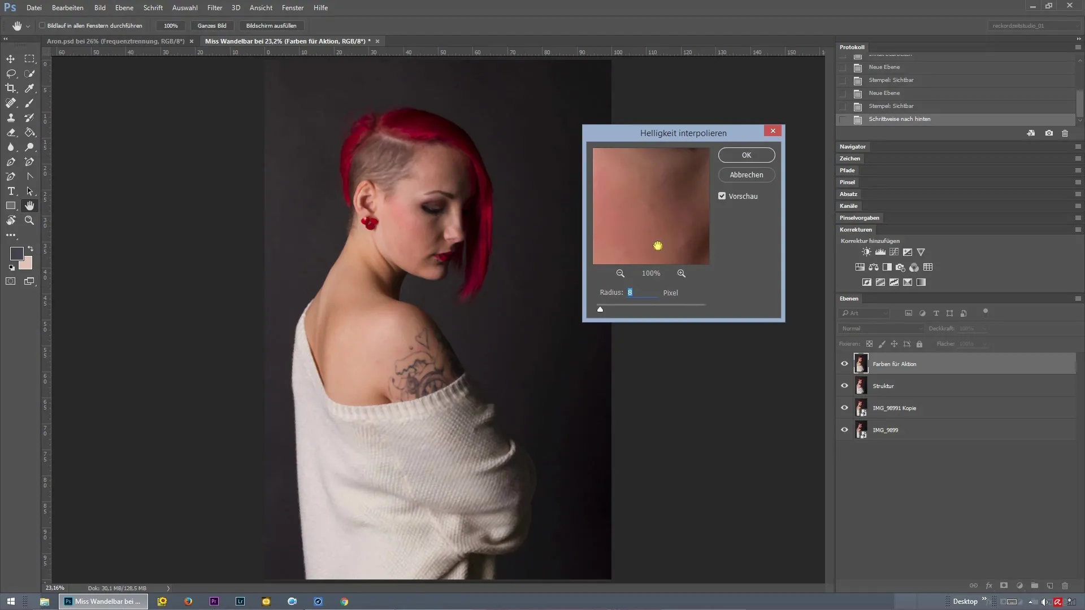Open the Filter menu
Screen dimensions: 1085x610
pyautogui.click(x=215, y=8)
